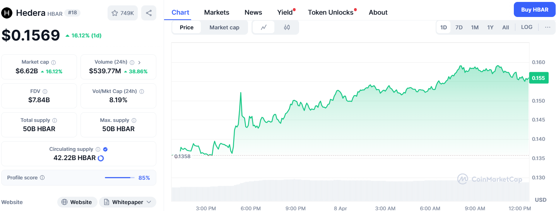Open the chart more options menu

(x=547, y=27)
